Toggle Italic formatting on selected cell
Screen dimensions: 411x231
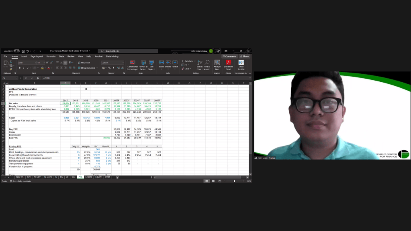click(x=23, y=68)
